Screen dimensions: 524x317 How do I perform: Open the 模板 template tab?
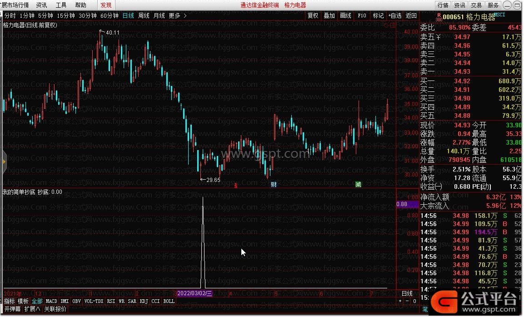(23, 301)
